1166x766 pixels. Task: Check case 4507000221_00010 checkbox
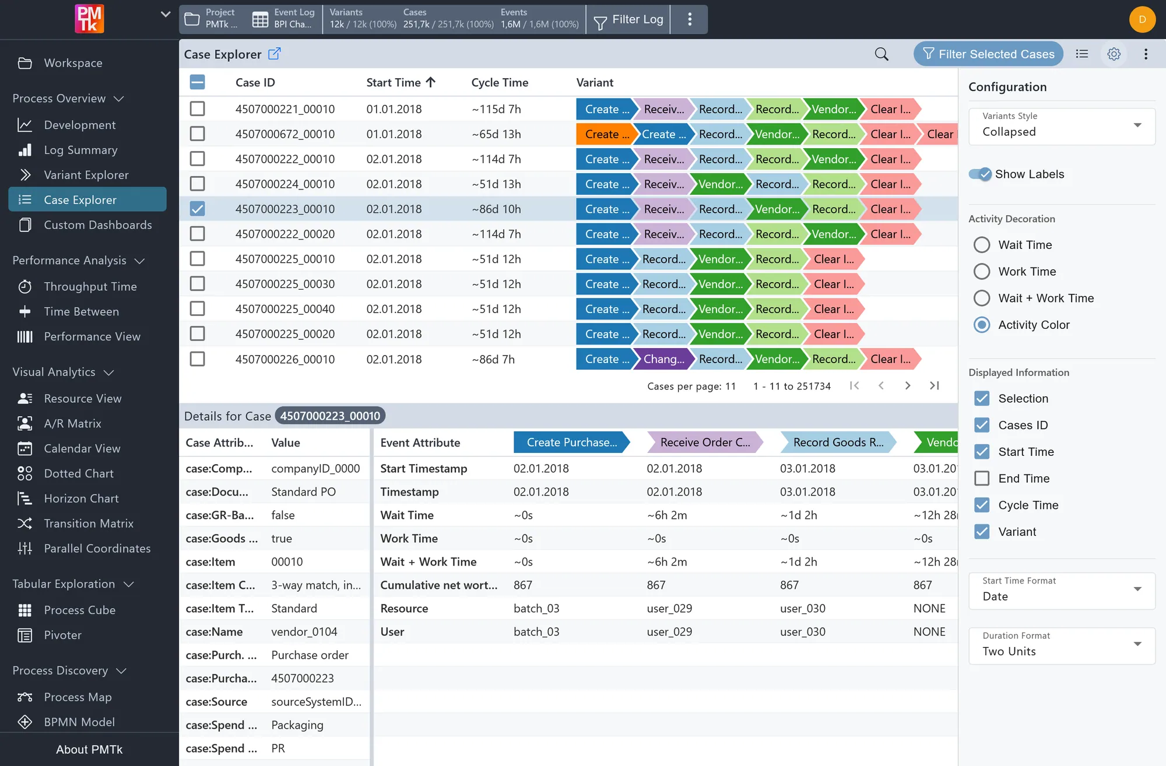click(x=198, y=109)
